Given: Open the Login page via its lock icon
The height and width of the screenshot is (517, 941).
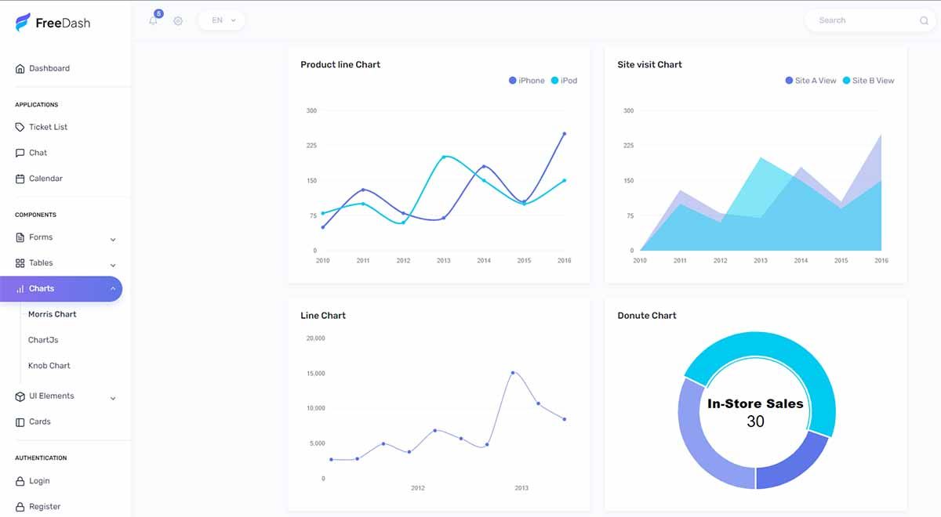Looking at the screenshot, I should pos(19,480).
